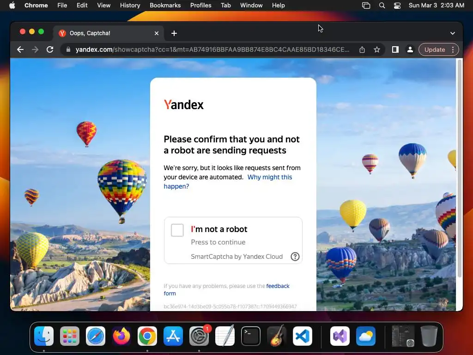Share this page using the share icon
Image resolution: width=473 pixels, height=355 pixels.
point(362,49)
